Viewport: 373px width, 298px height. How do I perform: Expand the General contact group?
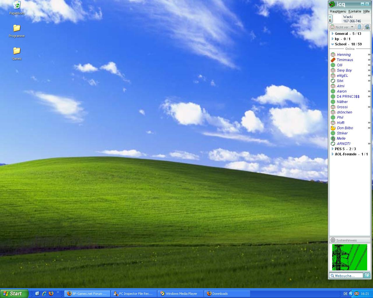pos(332,34)
